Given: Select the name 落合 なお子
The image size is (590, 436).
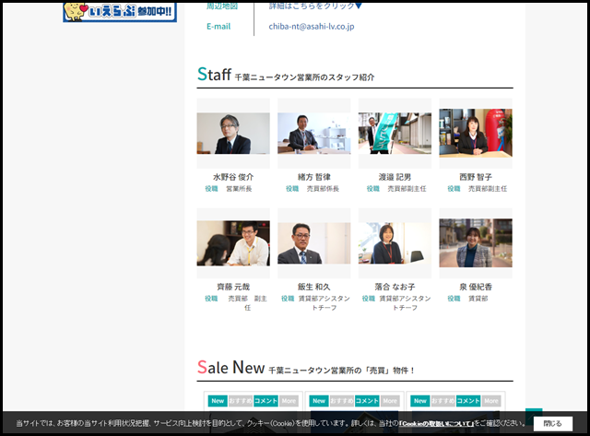Looking at the screenshot, I should click(395, 287).
